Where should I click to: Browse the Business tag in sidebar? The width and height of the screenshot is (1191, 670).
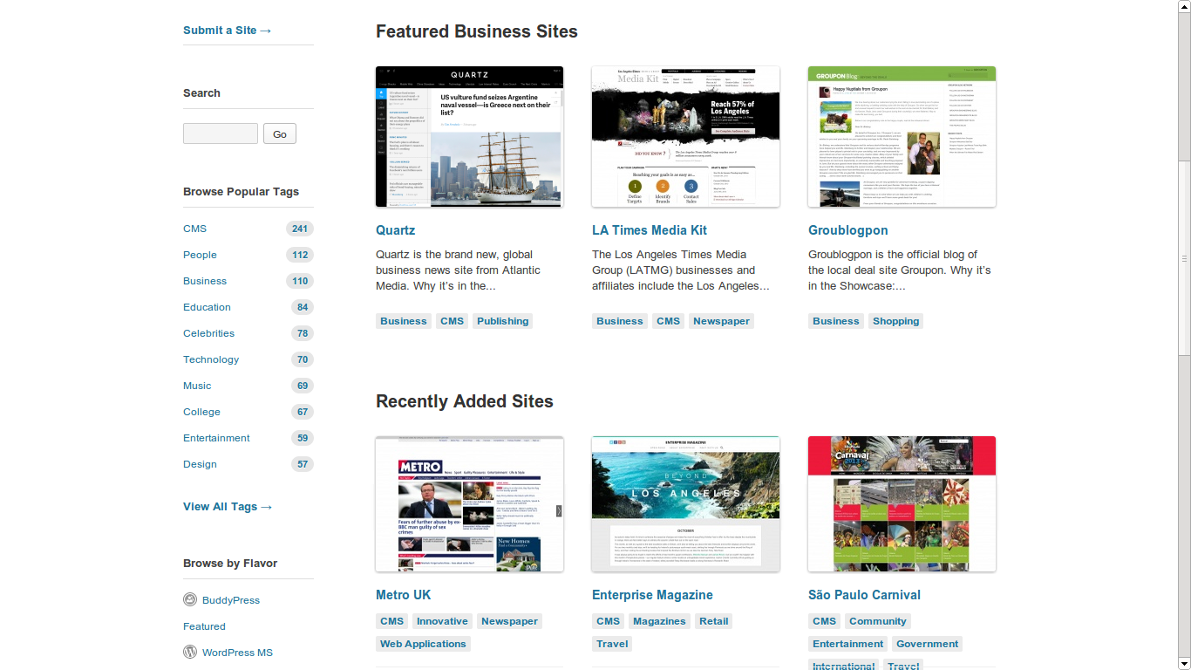click(205, 281)
